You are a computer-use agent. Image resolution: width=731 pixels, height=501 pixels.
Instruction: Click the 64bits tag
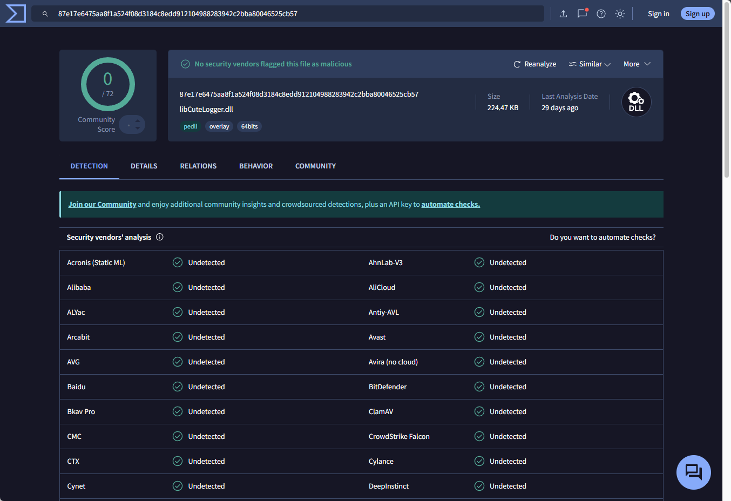[x=249, y=126]
